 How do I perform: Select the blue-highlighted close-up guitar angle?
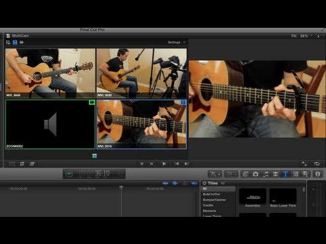[x=142, y=124]
